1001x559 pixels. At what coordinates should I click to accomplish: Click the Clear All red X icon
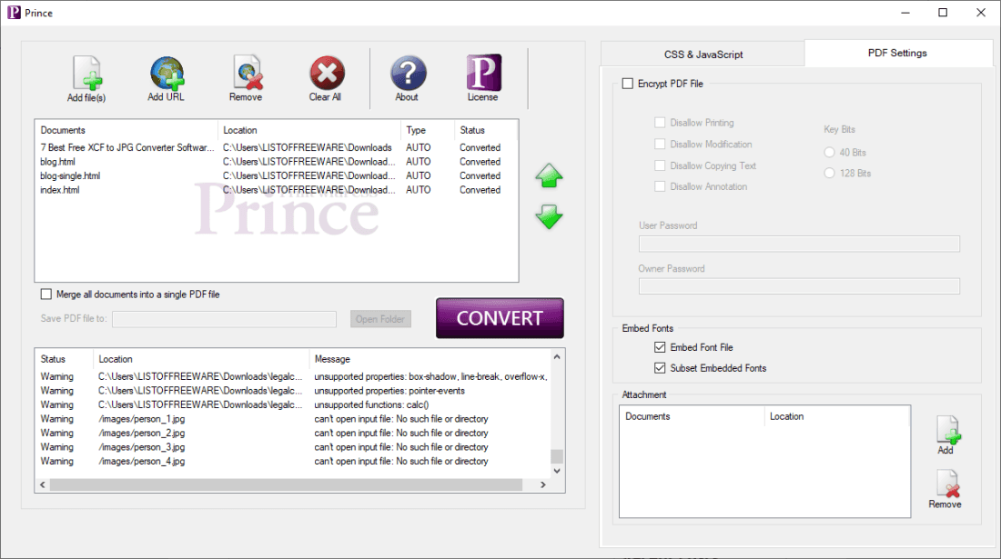[327, 74]
